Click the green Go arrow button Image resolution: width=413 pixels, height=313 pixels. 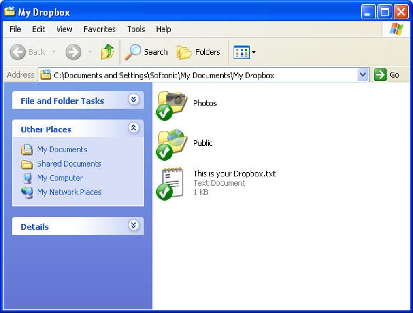pyautogui.click(x=380, y=75)
